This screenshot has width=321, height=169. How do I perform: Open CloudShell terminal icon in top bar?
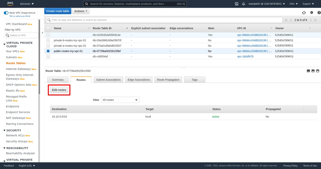[236, 4]
